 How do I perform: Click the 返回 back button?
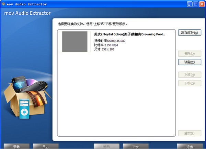[x=106, y=146]
